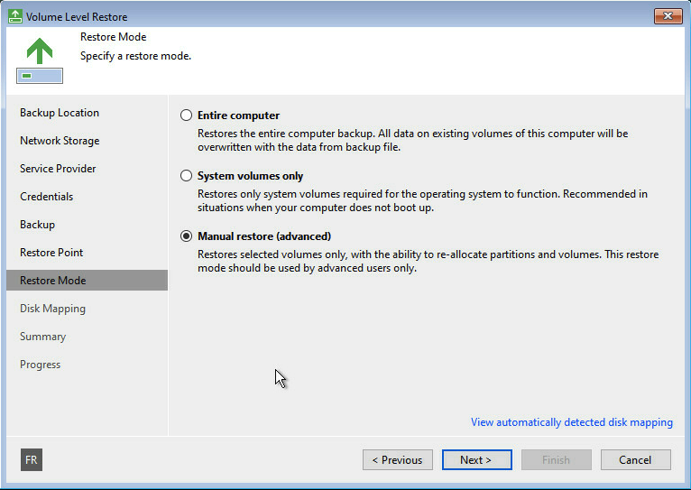Click the Manual restore description text
This screenshot has width=691, height=490.
click(x=428, y=261)
